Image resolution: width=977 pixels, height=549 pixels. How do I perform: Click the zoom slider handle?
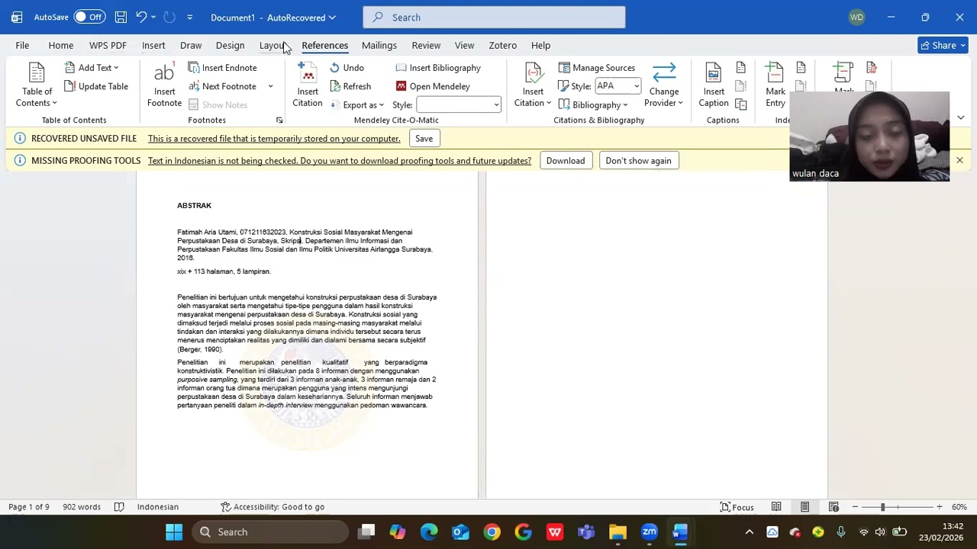(x=882, y=507)
